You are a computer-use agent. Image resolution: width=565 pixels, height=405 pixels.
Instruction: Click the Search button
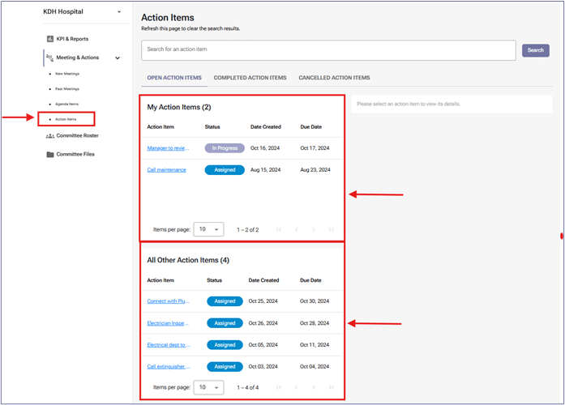coord(535,50)
